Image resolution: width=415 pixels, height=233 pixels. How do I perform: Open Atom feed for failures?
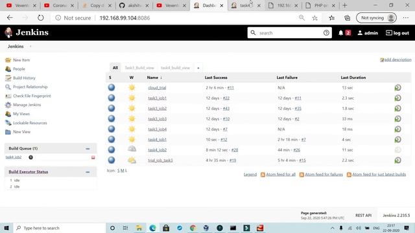coord(324,175)
